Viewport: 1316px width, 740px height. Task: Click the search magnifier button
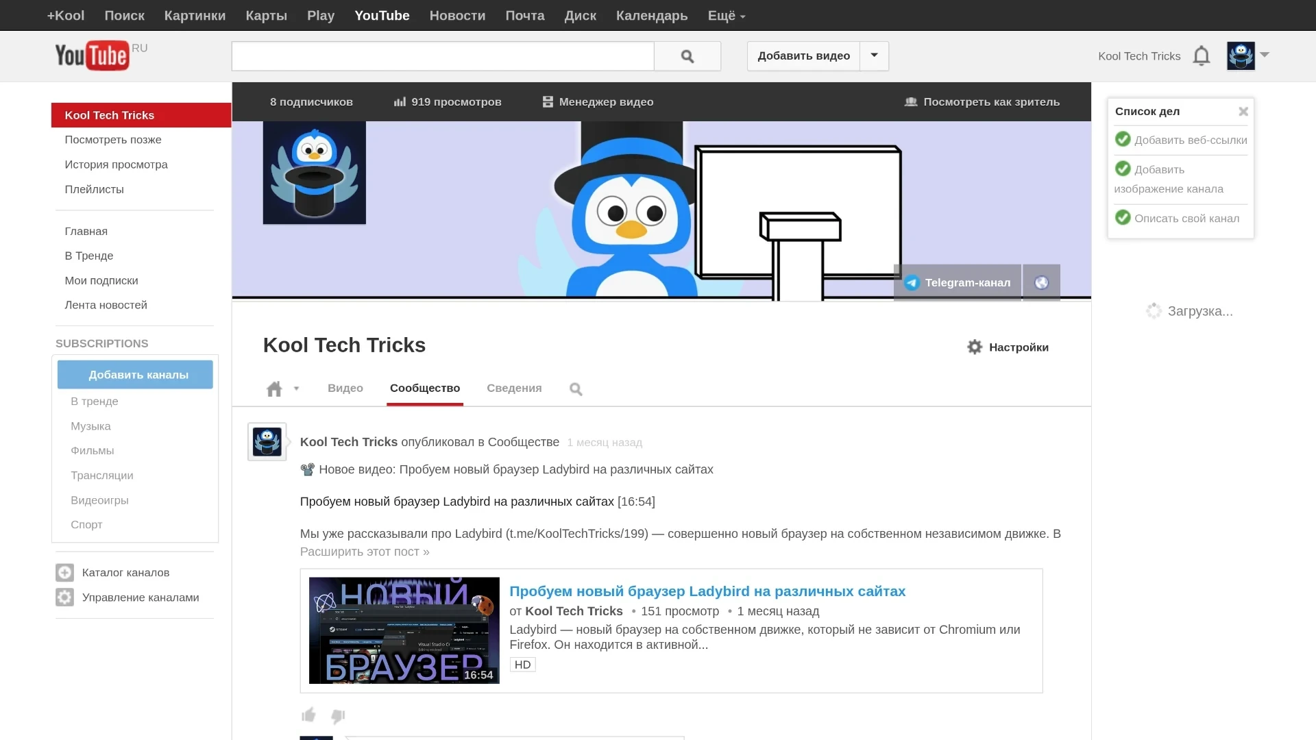pyautogui.click(x=687, y=56)
